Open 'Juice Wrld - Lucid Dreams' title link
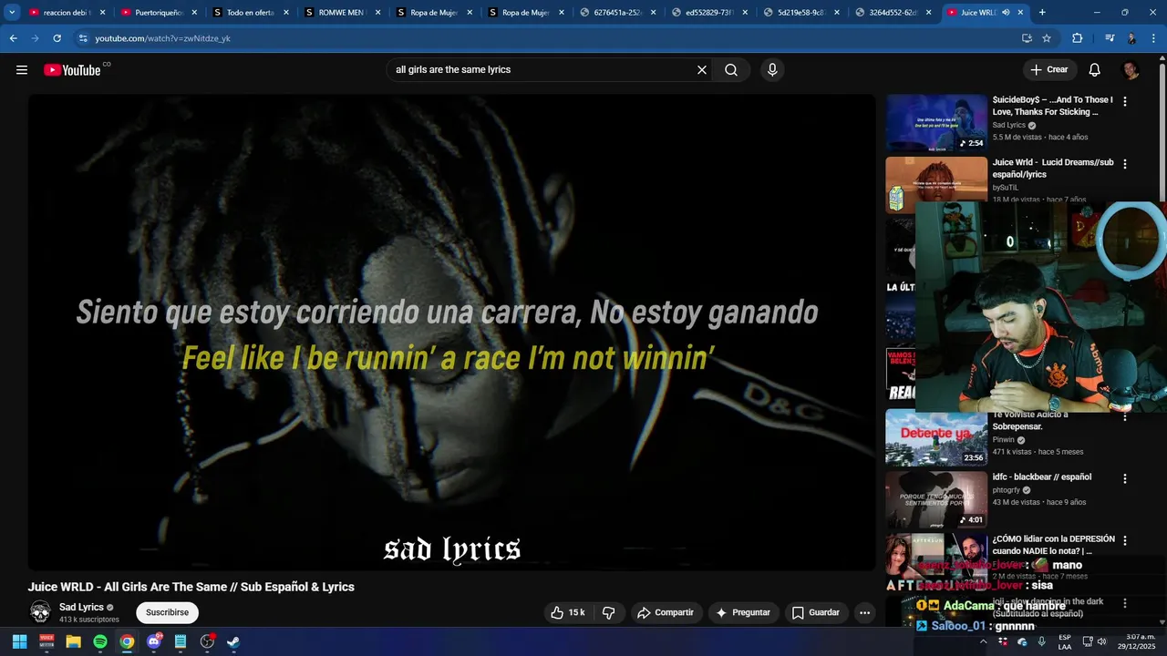 [1053, 169]
